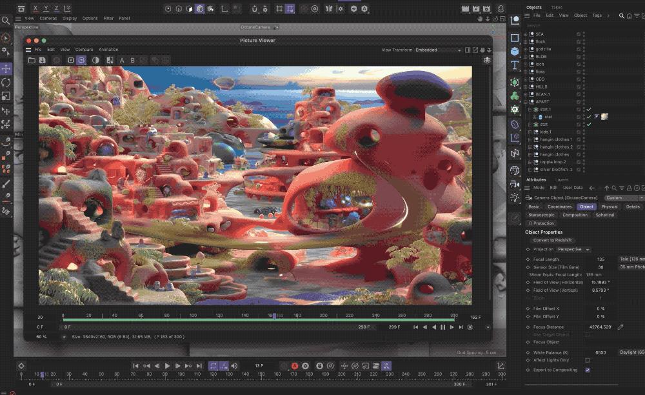
Task: Select the Text spline tool icon
Action: click(515, 65)
